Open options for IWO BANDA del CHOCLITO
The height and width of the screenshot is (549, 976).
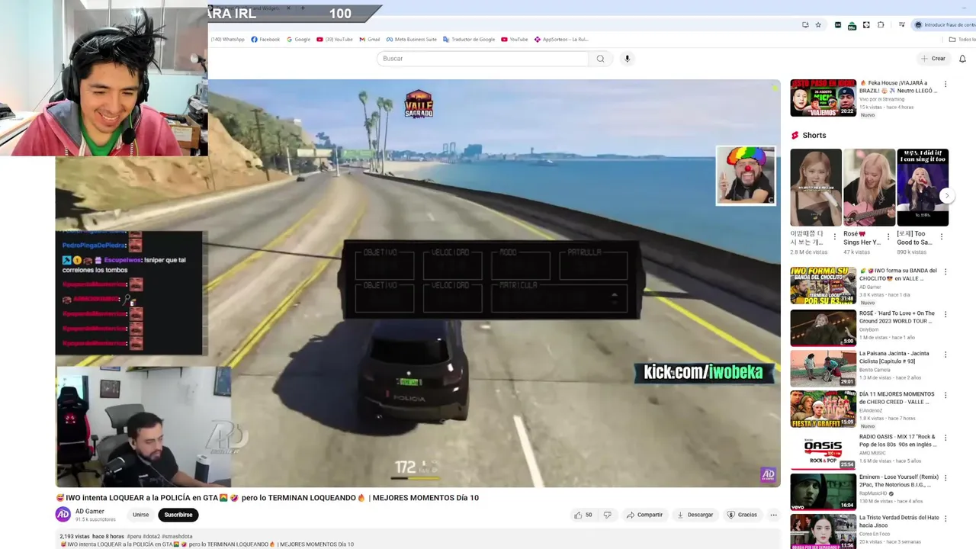(x=945, y=271)
